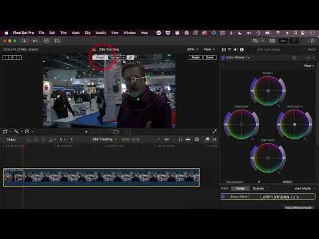Play the video in viewer
Viewport: 319px width, 239px height.
click(86, 131)
